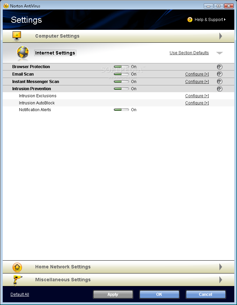237x305 pixels.
Task: Click the OK button
Action: pyautogui.click(x=159, y=294)
